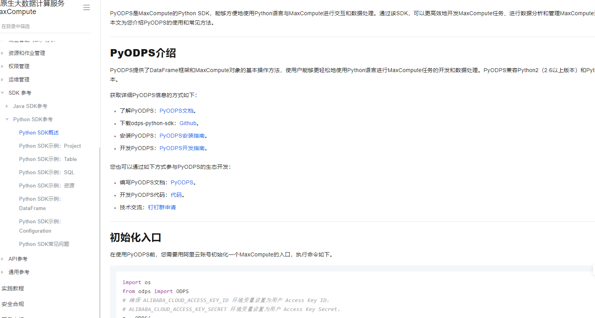
Task: Collapse the SDK 参考 tree arrow
Action: [2, 93]
